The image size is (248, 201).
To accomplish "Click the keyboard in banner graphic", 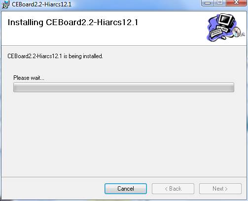I will (x=216, y=33).
